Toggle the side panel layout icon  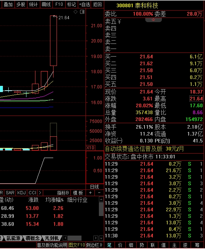(82, 12)
